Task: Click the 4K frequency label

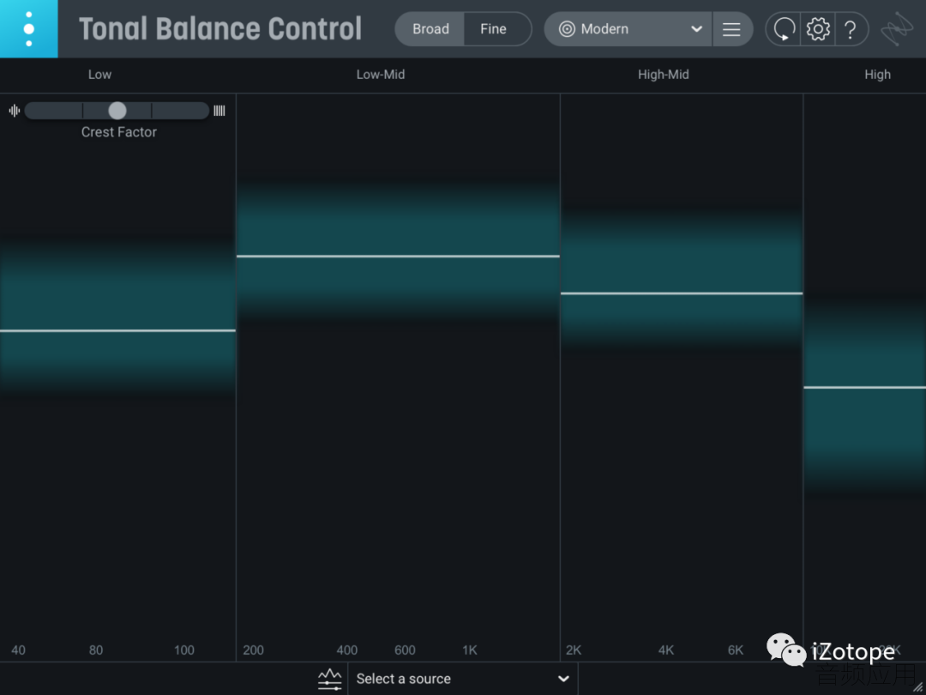Action: (666, 650)
